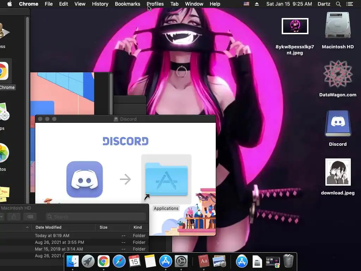
Task: Click Share button in Finder toolbar
Action: 14,217
